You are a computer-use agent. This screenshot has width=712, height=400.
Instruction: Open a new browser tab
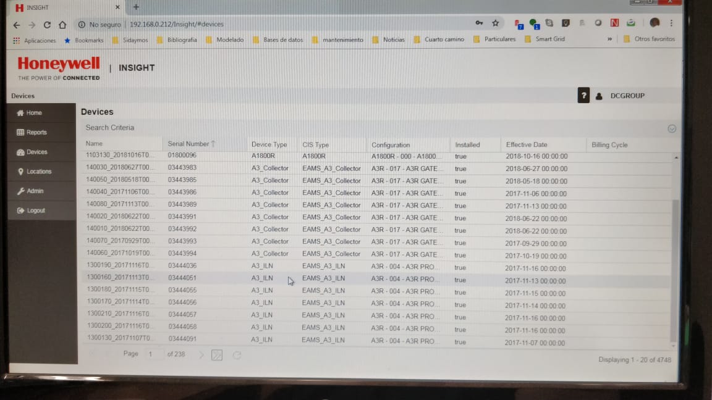(136, 7)
